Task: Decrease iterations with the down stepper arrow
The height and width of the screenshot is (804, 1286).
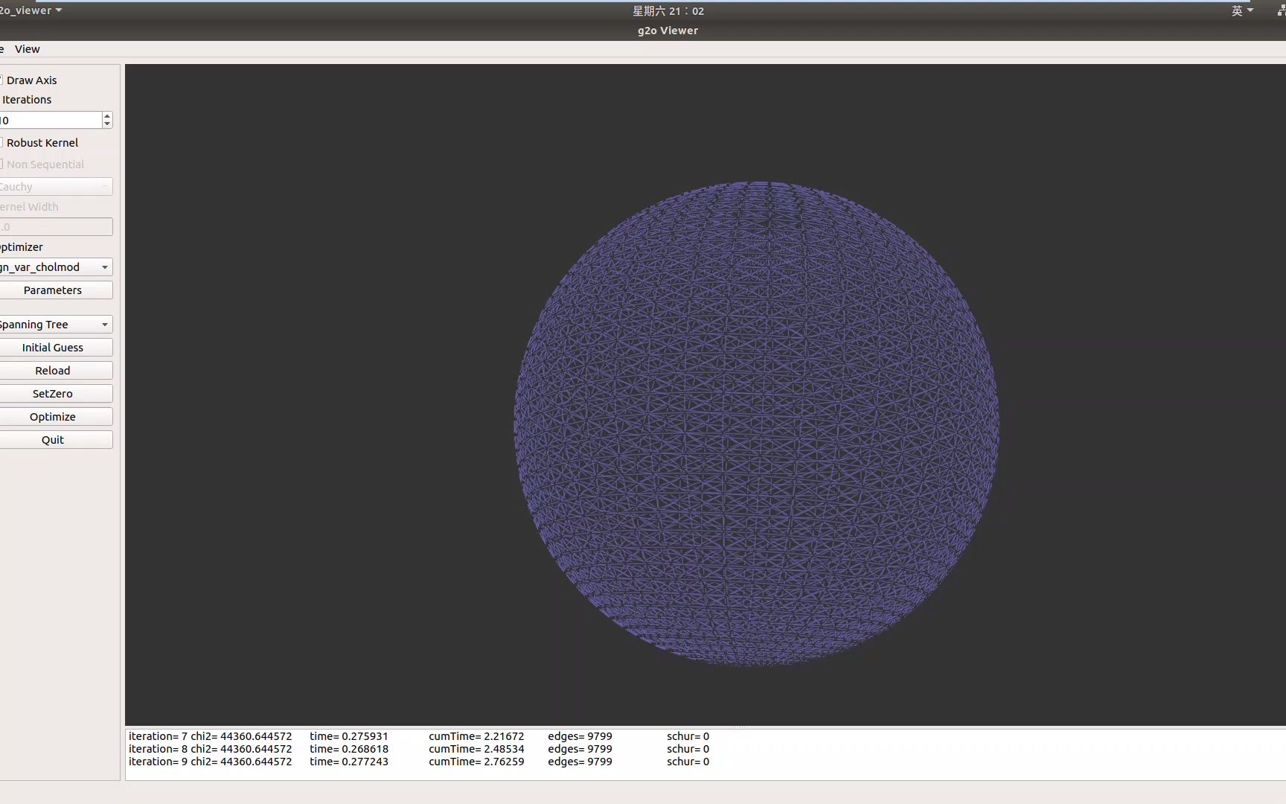Action: click(x=107, y=124)
